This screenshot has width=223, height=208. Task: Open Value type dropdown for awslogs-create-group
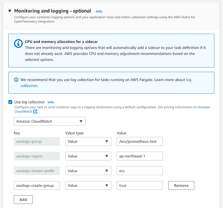88,185
